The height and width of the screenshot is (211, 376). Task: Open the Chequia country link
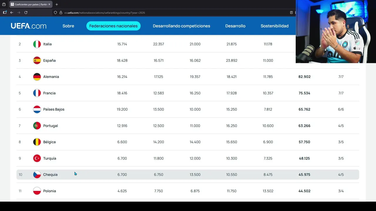pyautogui.click(x=50, y=175)
